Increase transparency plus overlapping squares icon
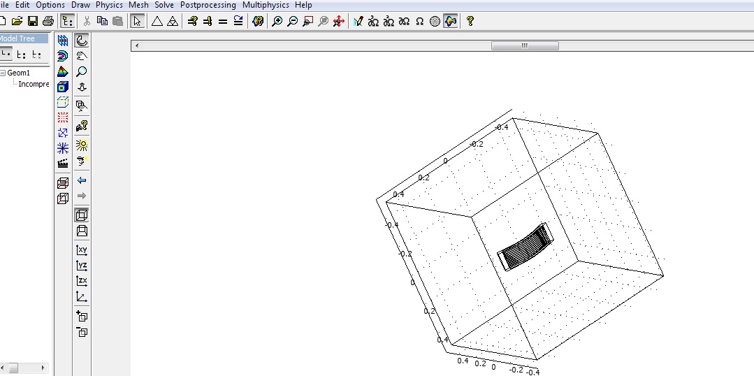This screenshot has height=376, width=754. tap(82, 317)
